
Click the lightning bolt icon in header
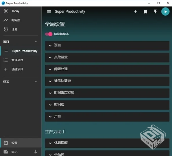155,12
